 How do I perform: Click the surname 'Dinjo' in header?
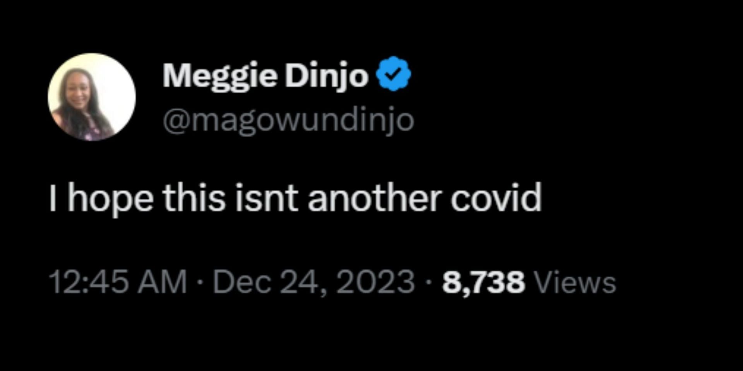click(326, 76)
